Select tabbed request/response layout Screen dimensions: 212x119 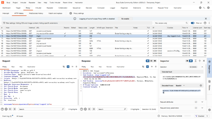[155, 61]
